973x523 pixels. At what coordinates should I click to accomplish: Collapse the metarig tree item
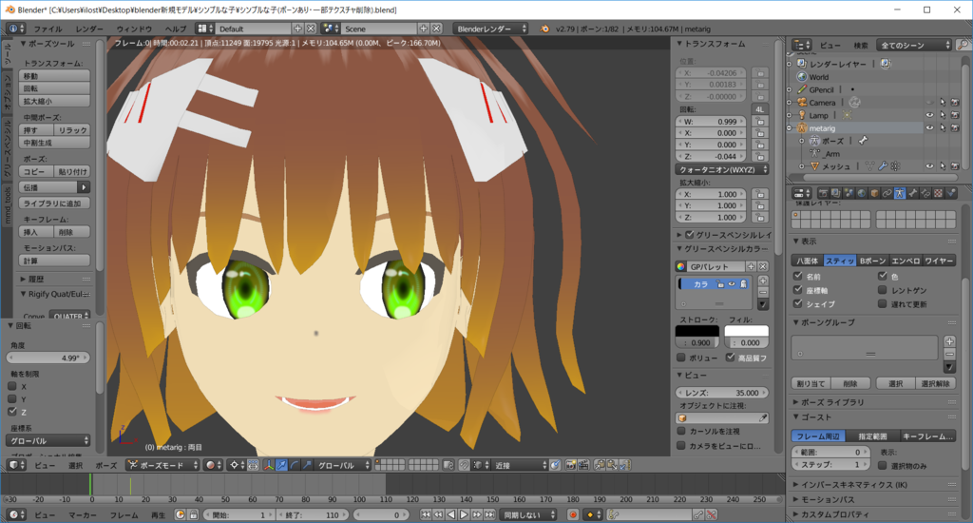click(x=790, y=128)
